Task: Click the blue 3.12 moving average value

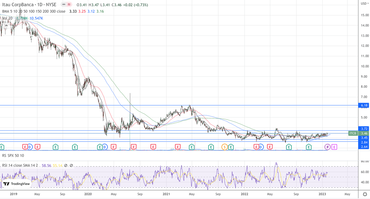Action: tap(90, 11)
